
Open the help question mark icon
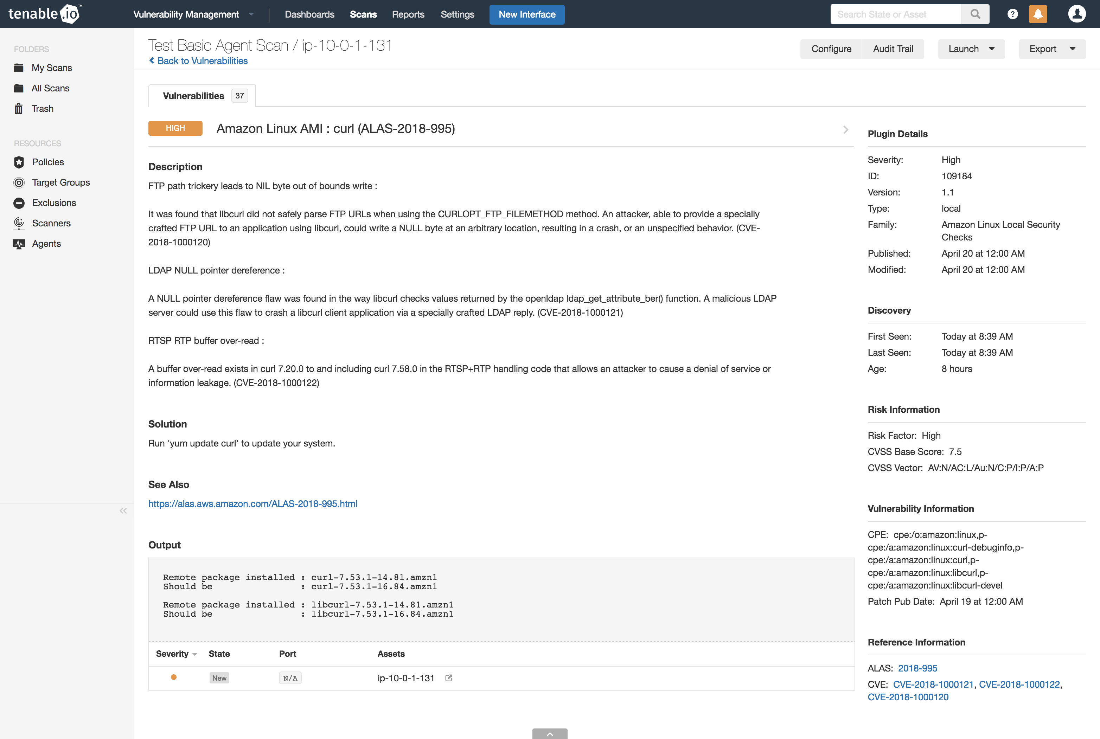pyautogui.click(x=1012, y=14)
